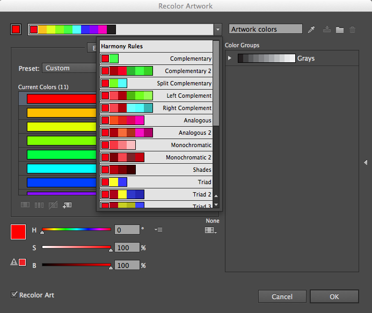
Task: Click the Brightness slider track
Action: [76, 265]
